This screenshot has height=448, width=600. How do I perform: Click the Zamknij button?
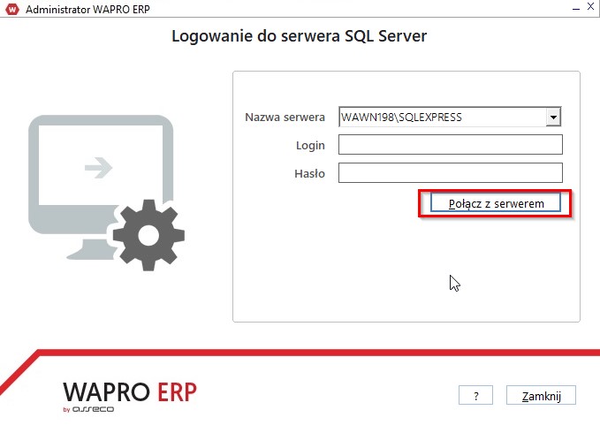(x=541, y=395)
